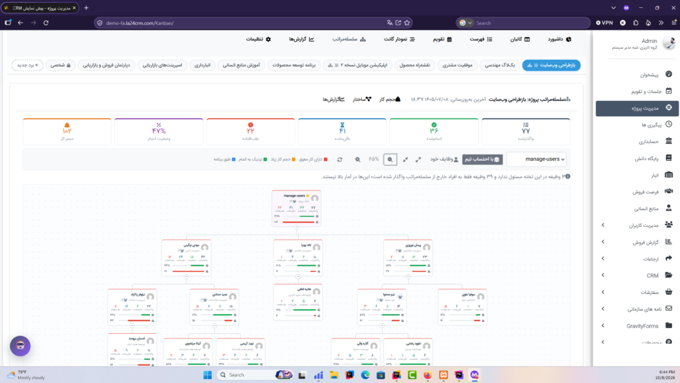Open the تیم محتوا node card
This screenshot has height=383, width=680.
tap(382, 307)
